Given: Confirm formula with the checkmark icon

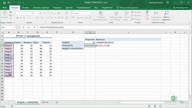Looking at the screenshot, I should coord(29,27).
